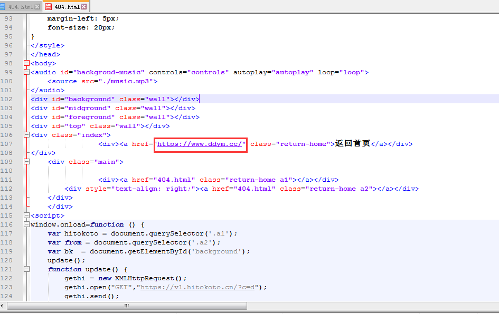Collapse the <script> fold marker on line 115
This screenshot has width=499, height=314.
click(x=26, y=215)
